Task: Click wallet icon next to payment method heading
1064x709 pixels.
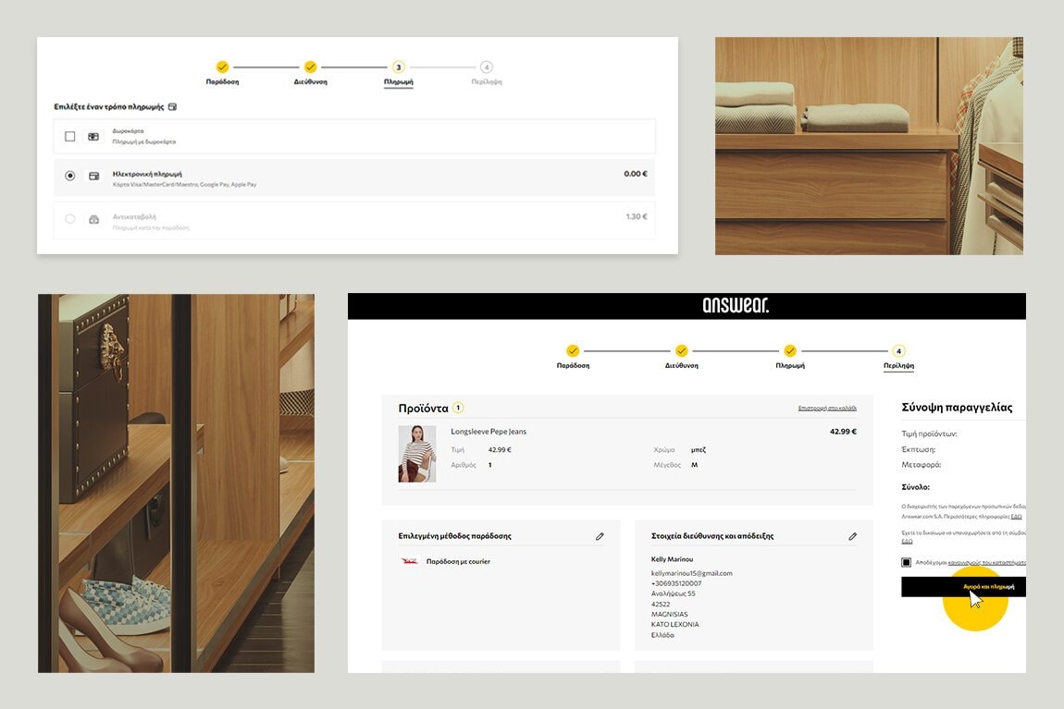Action: [x=172, y=107]
